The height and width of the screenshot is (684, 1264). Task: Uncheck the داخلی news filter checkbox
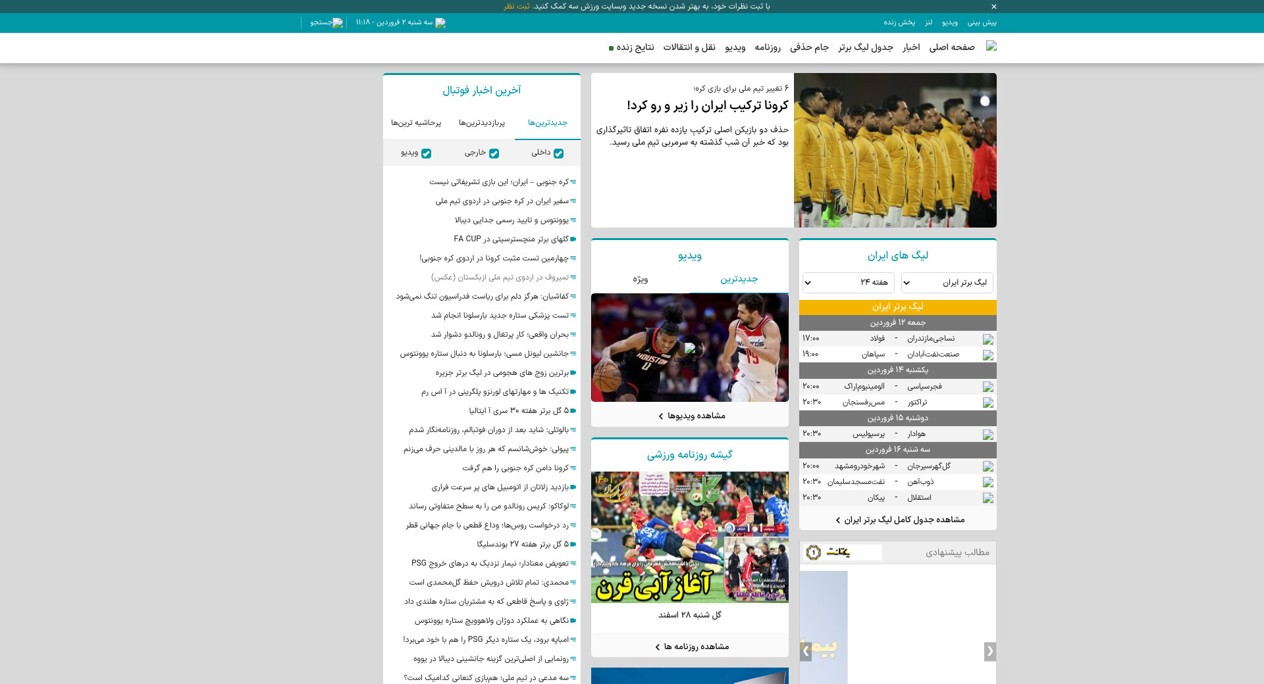[x=558, y=153]
